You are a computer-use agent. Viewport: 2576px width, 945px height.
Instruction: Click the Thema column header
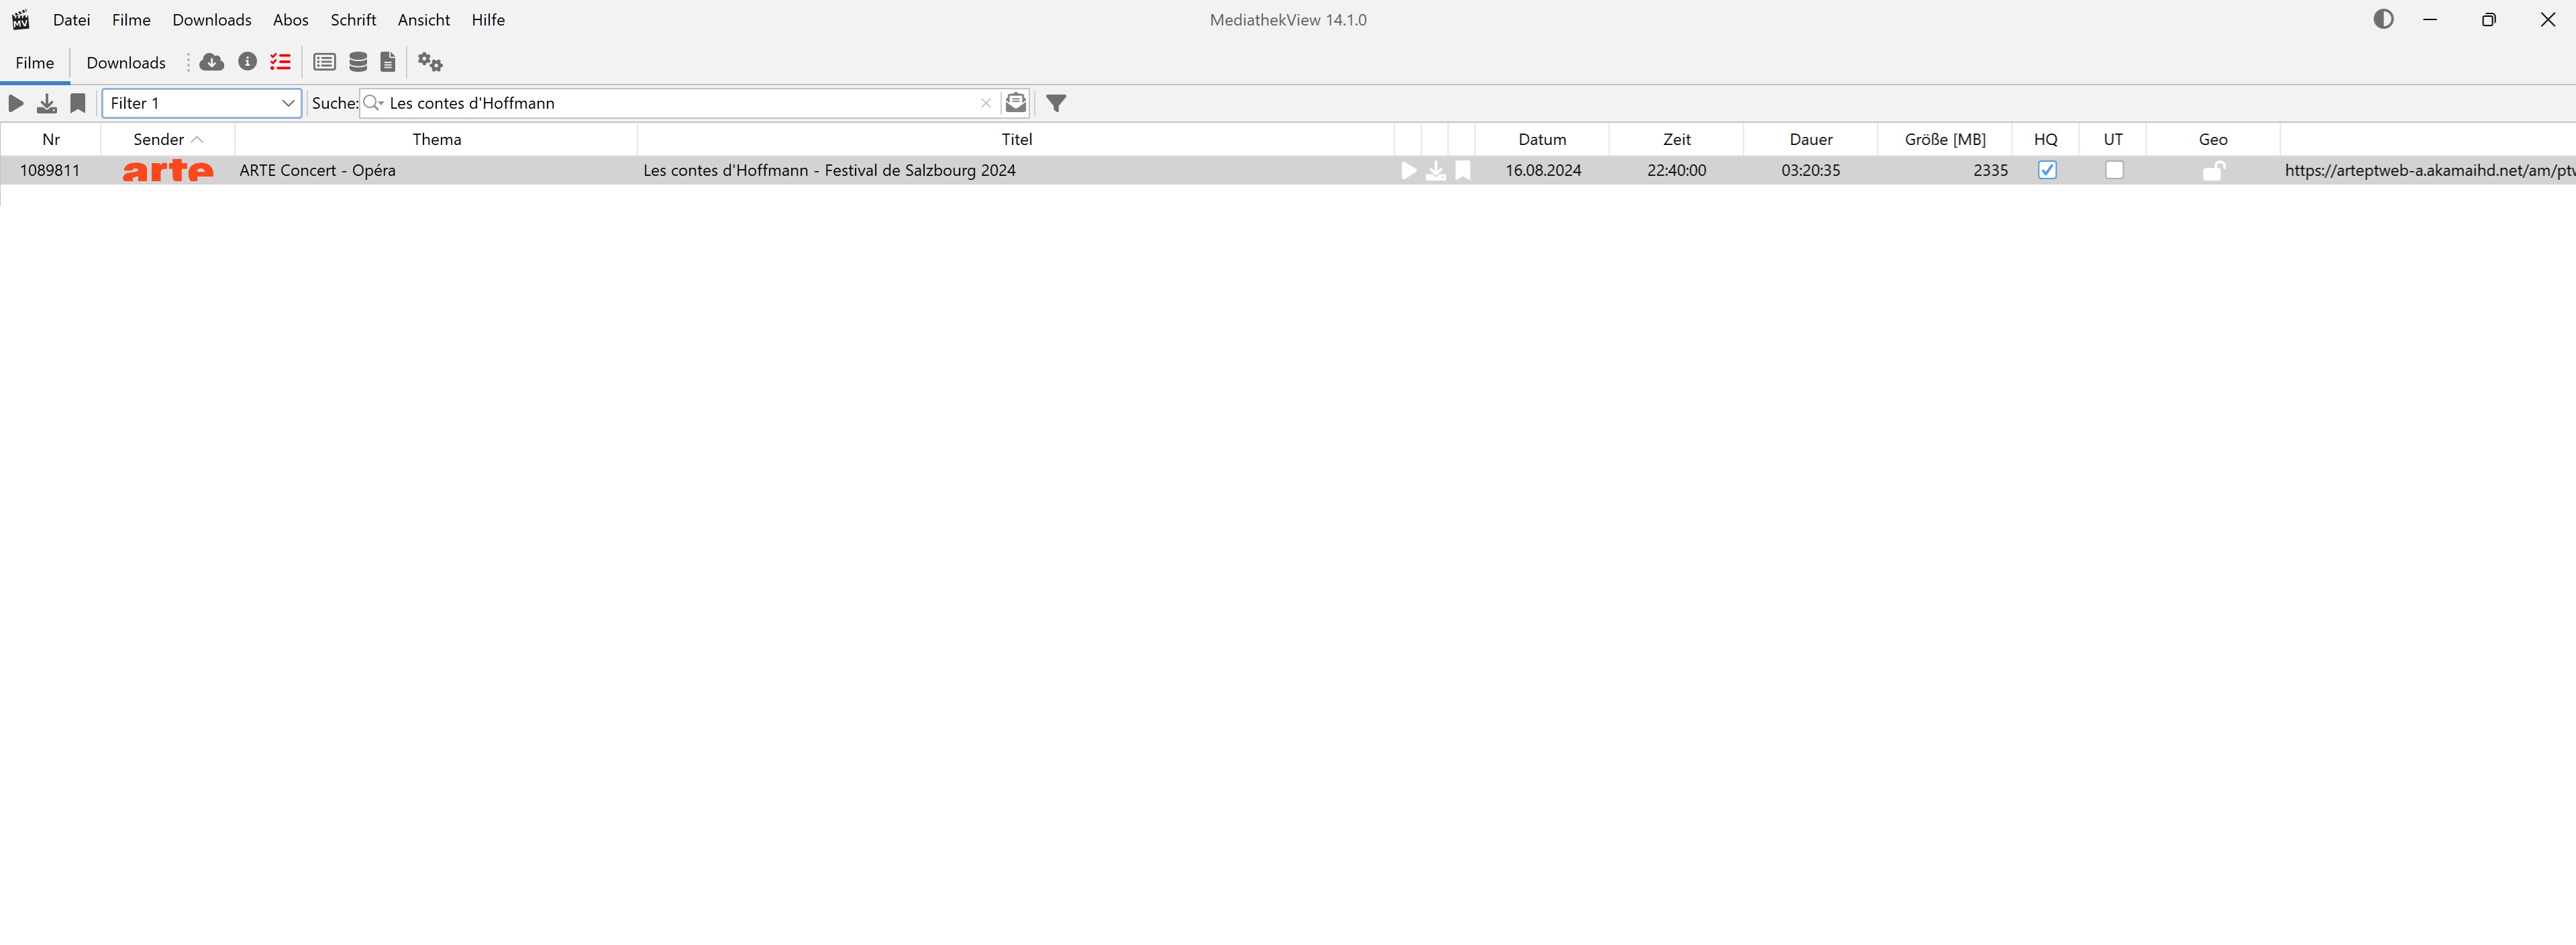(x=437, y=139)
